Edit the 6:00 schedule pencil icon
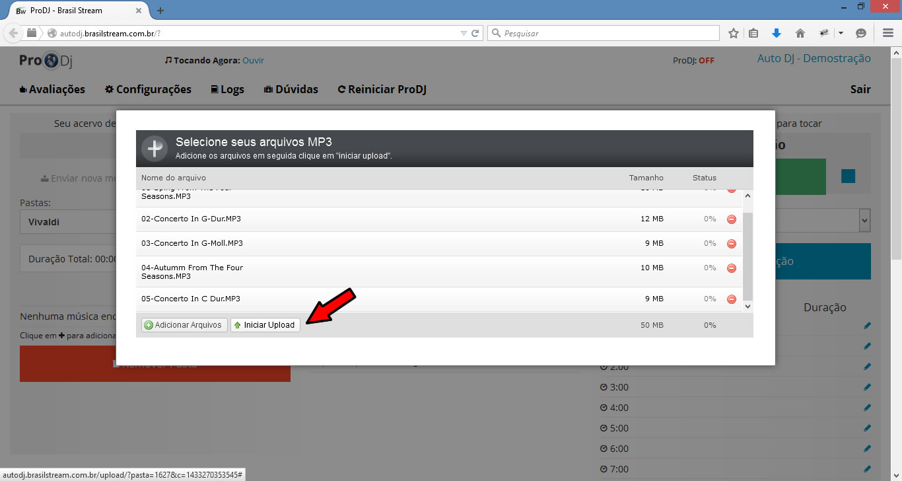 [x=867, y=449]
